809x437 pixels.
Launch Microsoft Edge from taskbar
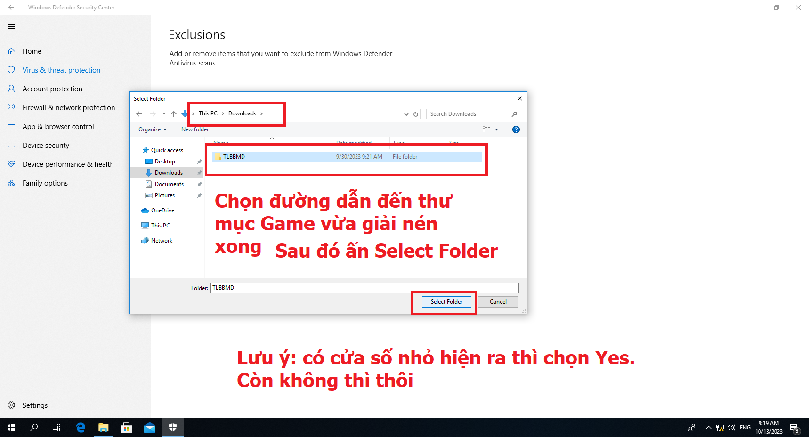tap(81, 428)
